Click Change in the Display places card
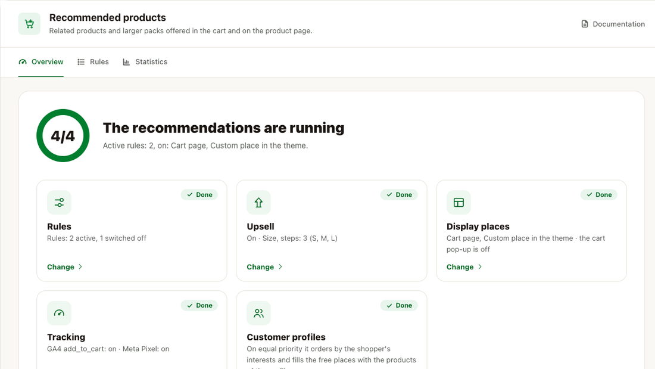Viewport: 655px width, 369px height. point(460,267)
